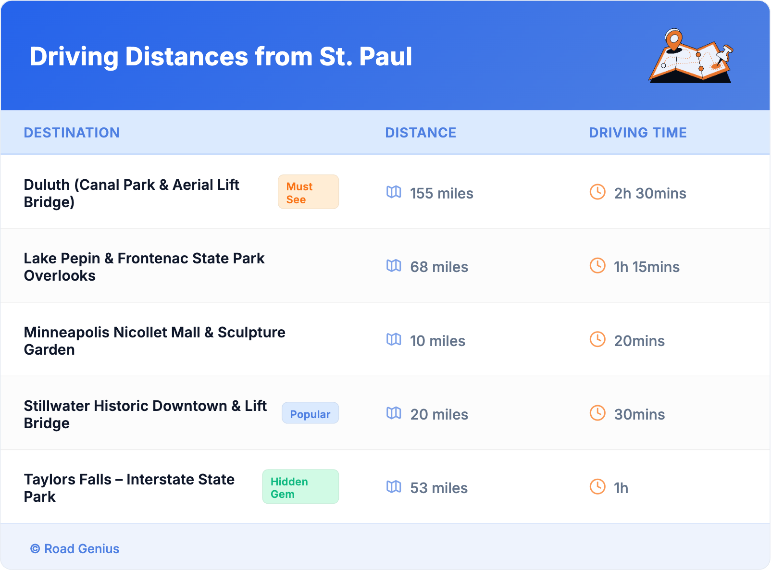771x570 pixels.
Task: Click the Destination column header
Action: click(x=72, y=133)
